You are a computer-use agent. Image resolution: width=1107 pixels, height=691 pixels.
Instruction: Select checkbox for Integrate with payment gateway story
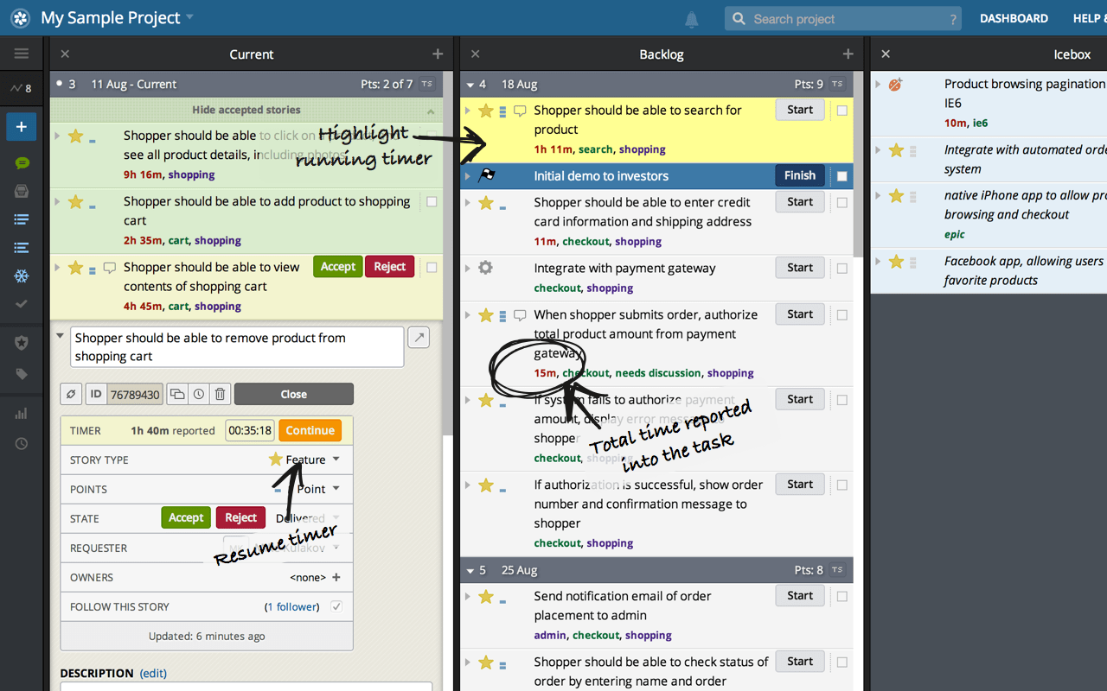(x=842, y=269)
